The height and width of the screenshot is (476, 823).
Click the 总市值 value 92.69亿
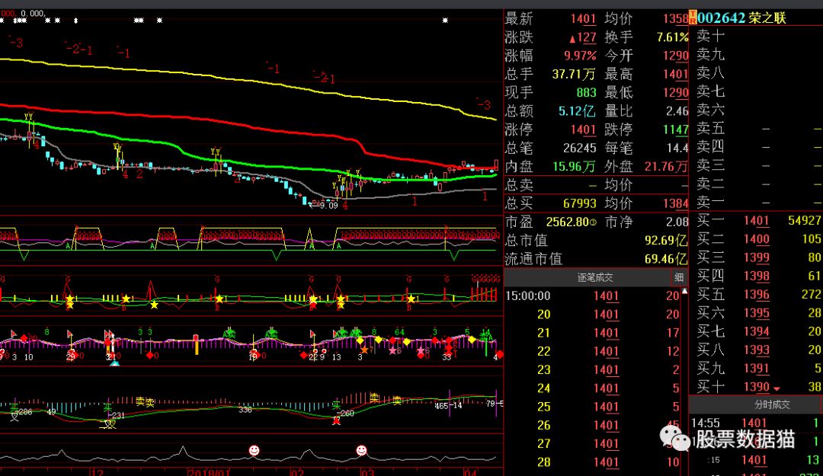[666, 241]
